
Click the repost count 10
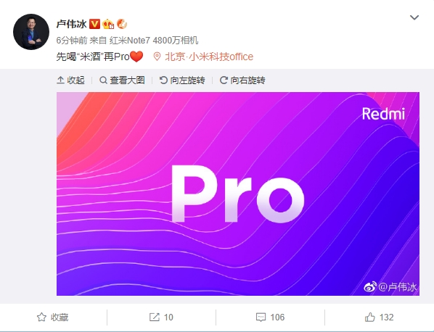[168, 317]
